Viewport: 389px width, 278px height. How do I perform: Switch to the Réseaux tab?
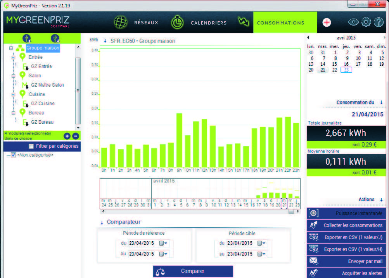(x=137, y=22)
